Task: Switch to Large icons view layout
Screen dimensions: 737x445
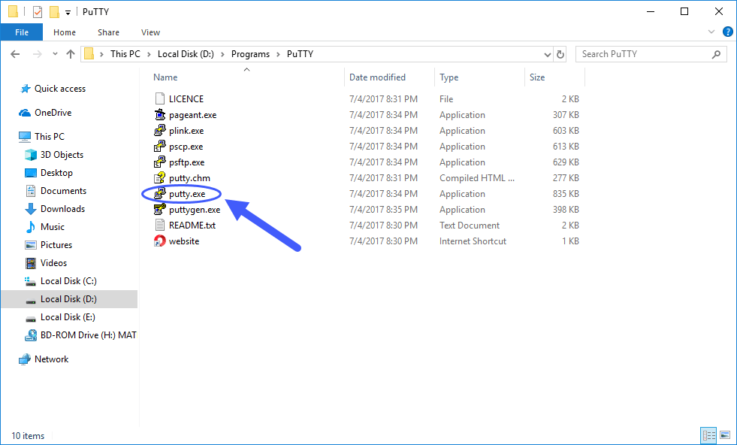Action: pos(725,435)
